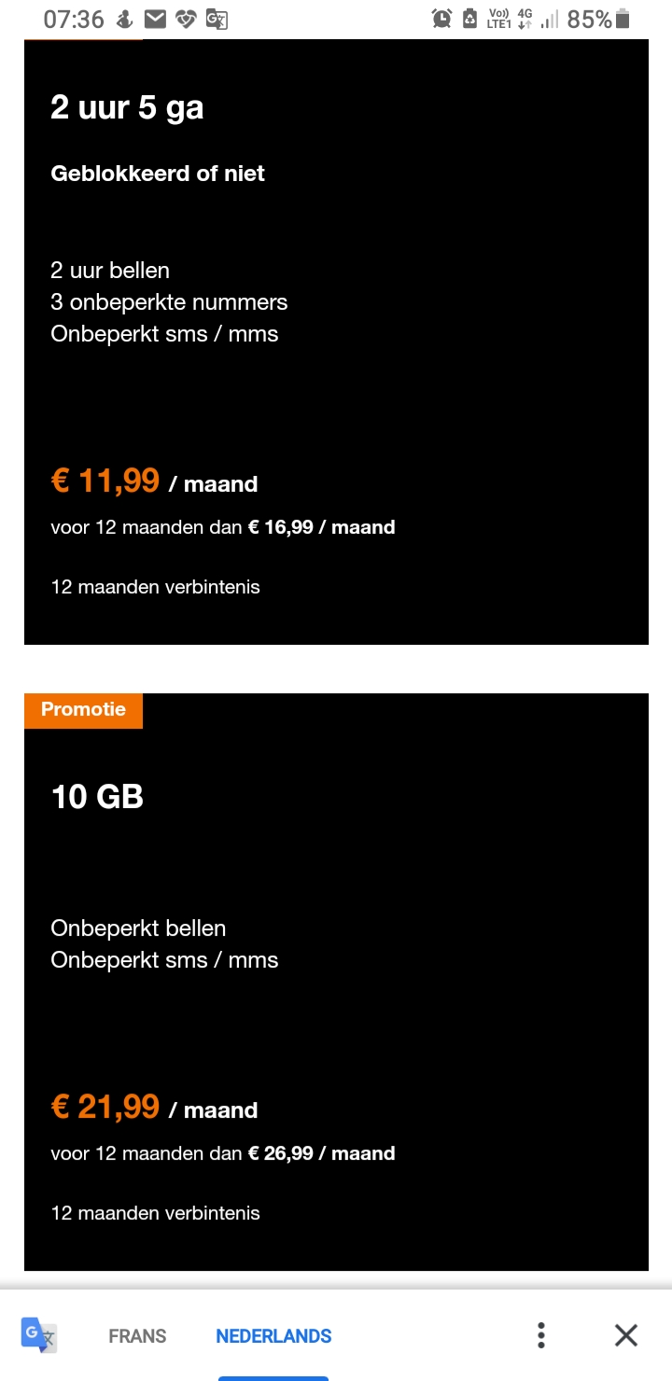Open the translate bar three-dot menu
This screenshot has width=672, height=1381.
[x=541, y=1335]
